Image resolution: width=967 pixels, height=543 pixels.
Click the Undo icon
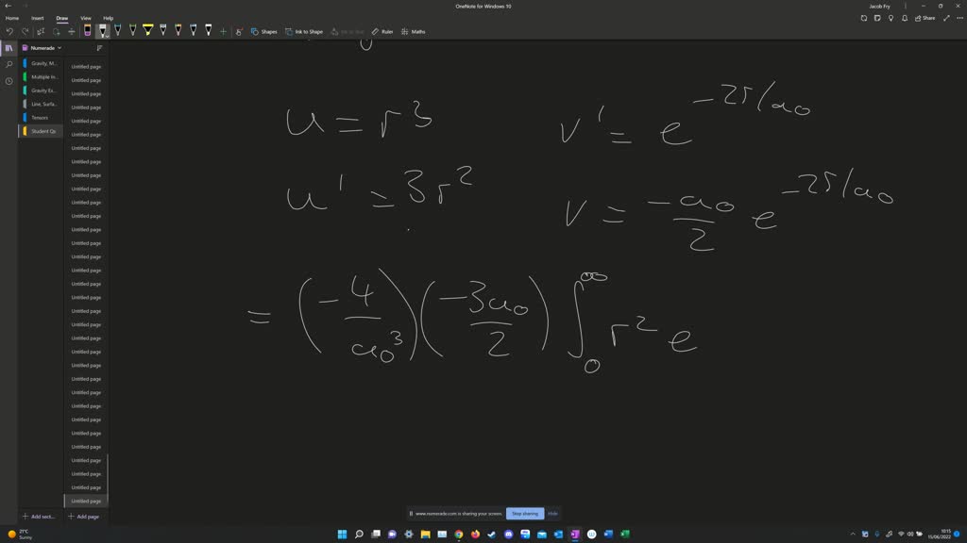pyautogui.click(x=9, y=31)
